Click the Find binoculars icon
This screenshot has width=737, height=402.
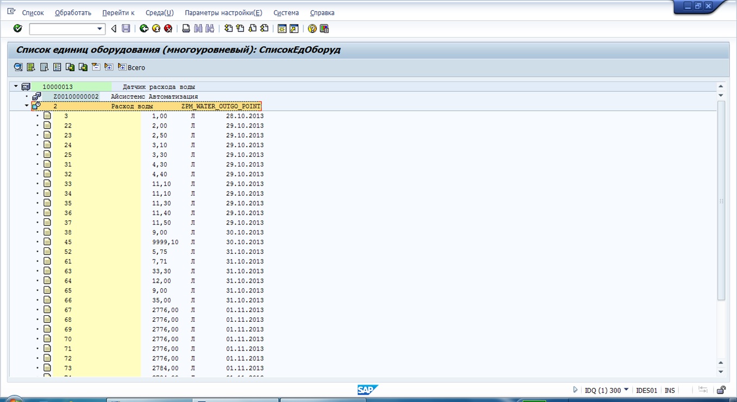coord(198,28)
